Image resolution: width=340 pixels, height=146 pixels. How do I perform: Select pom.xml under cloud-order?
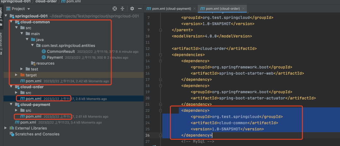(x=33, y=99)
